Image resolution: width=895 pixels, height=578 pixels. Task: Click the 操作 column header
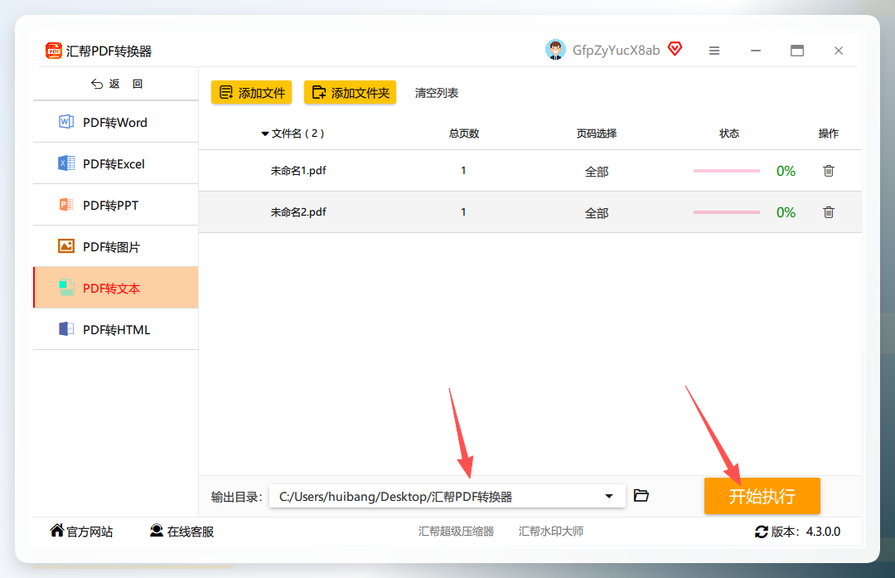pyautogui.click(x=828, y=134)
